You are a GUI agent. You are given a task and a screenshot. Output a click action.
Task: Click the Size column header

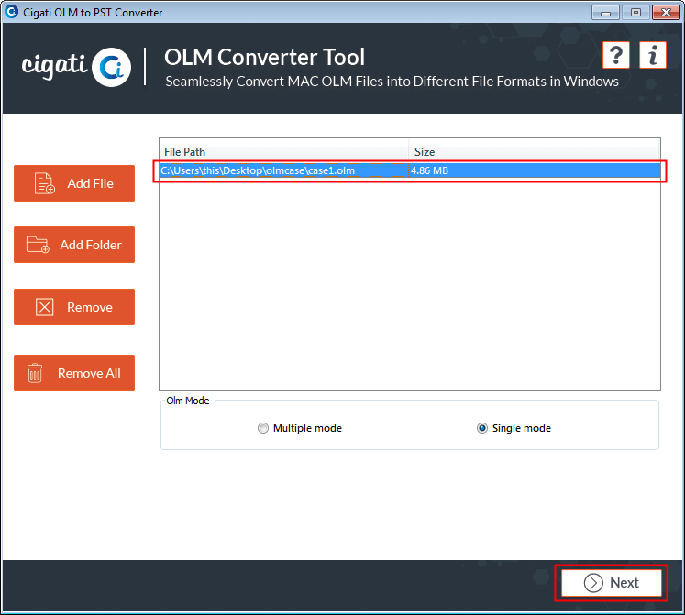[535, 151]
